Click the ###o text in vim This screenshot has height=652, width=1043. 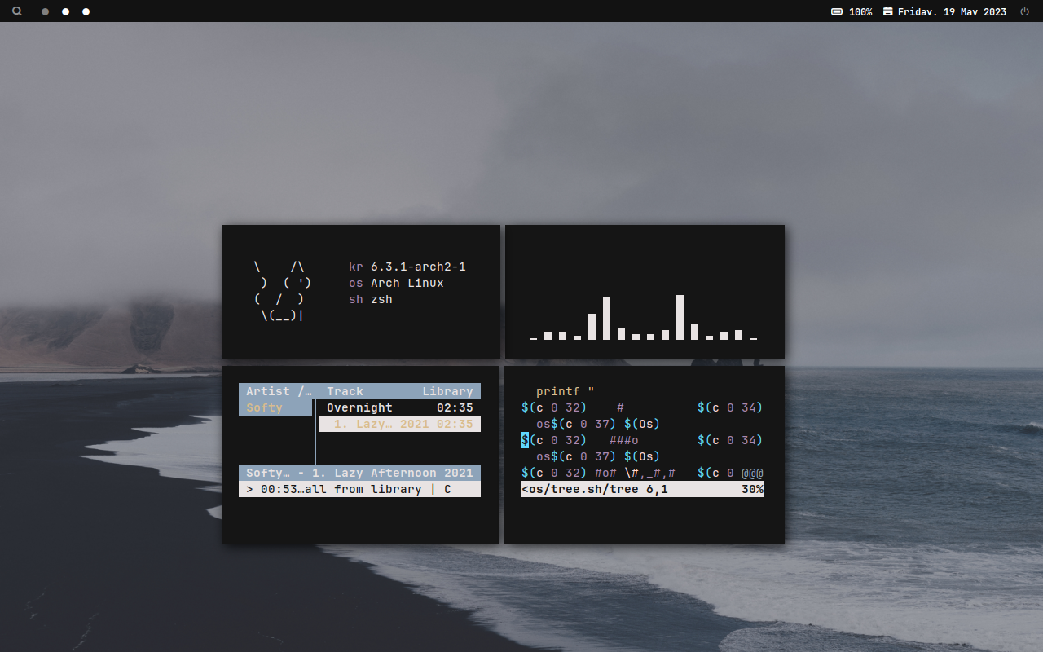tap(624, 440)
